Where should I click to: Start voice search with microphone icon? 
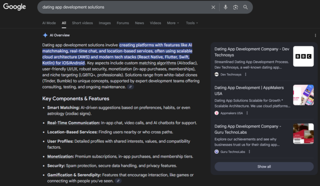pos(225,7)
